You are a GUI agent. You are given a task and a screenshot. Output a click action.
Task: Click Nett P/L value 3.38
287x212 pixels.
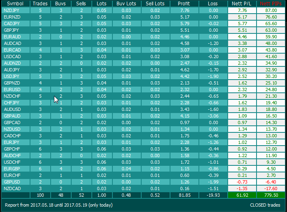coord(242,43)
